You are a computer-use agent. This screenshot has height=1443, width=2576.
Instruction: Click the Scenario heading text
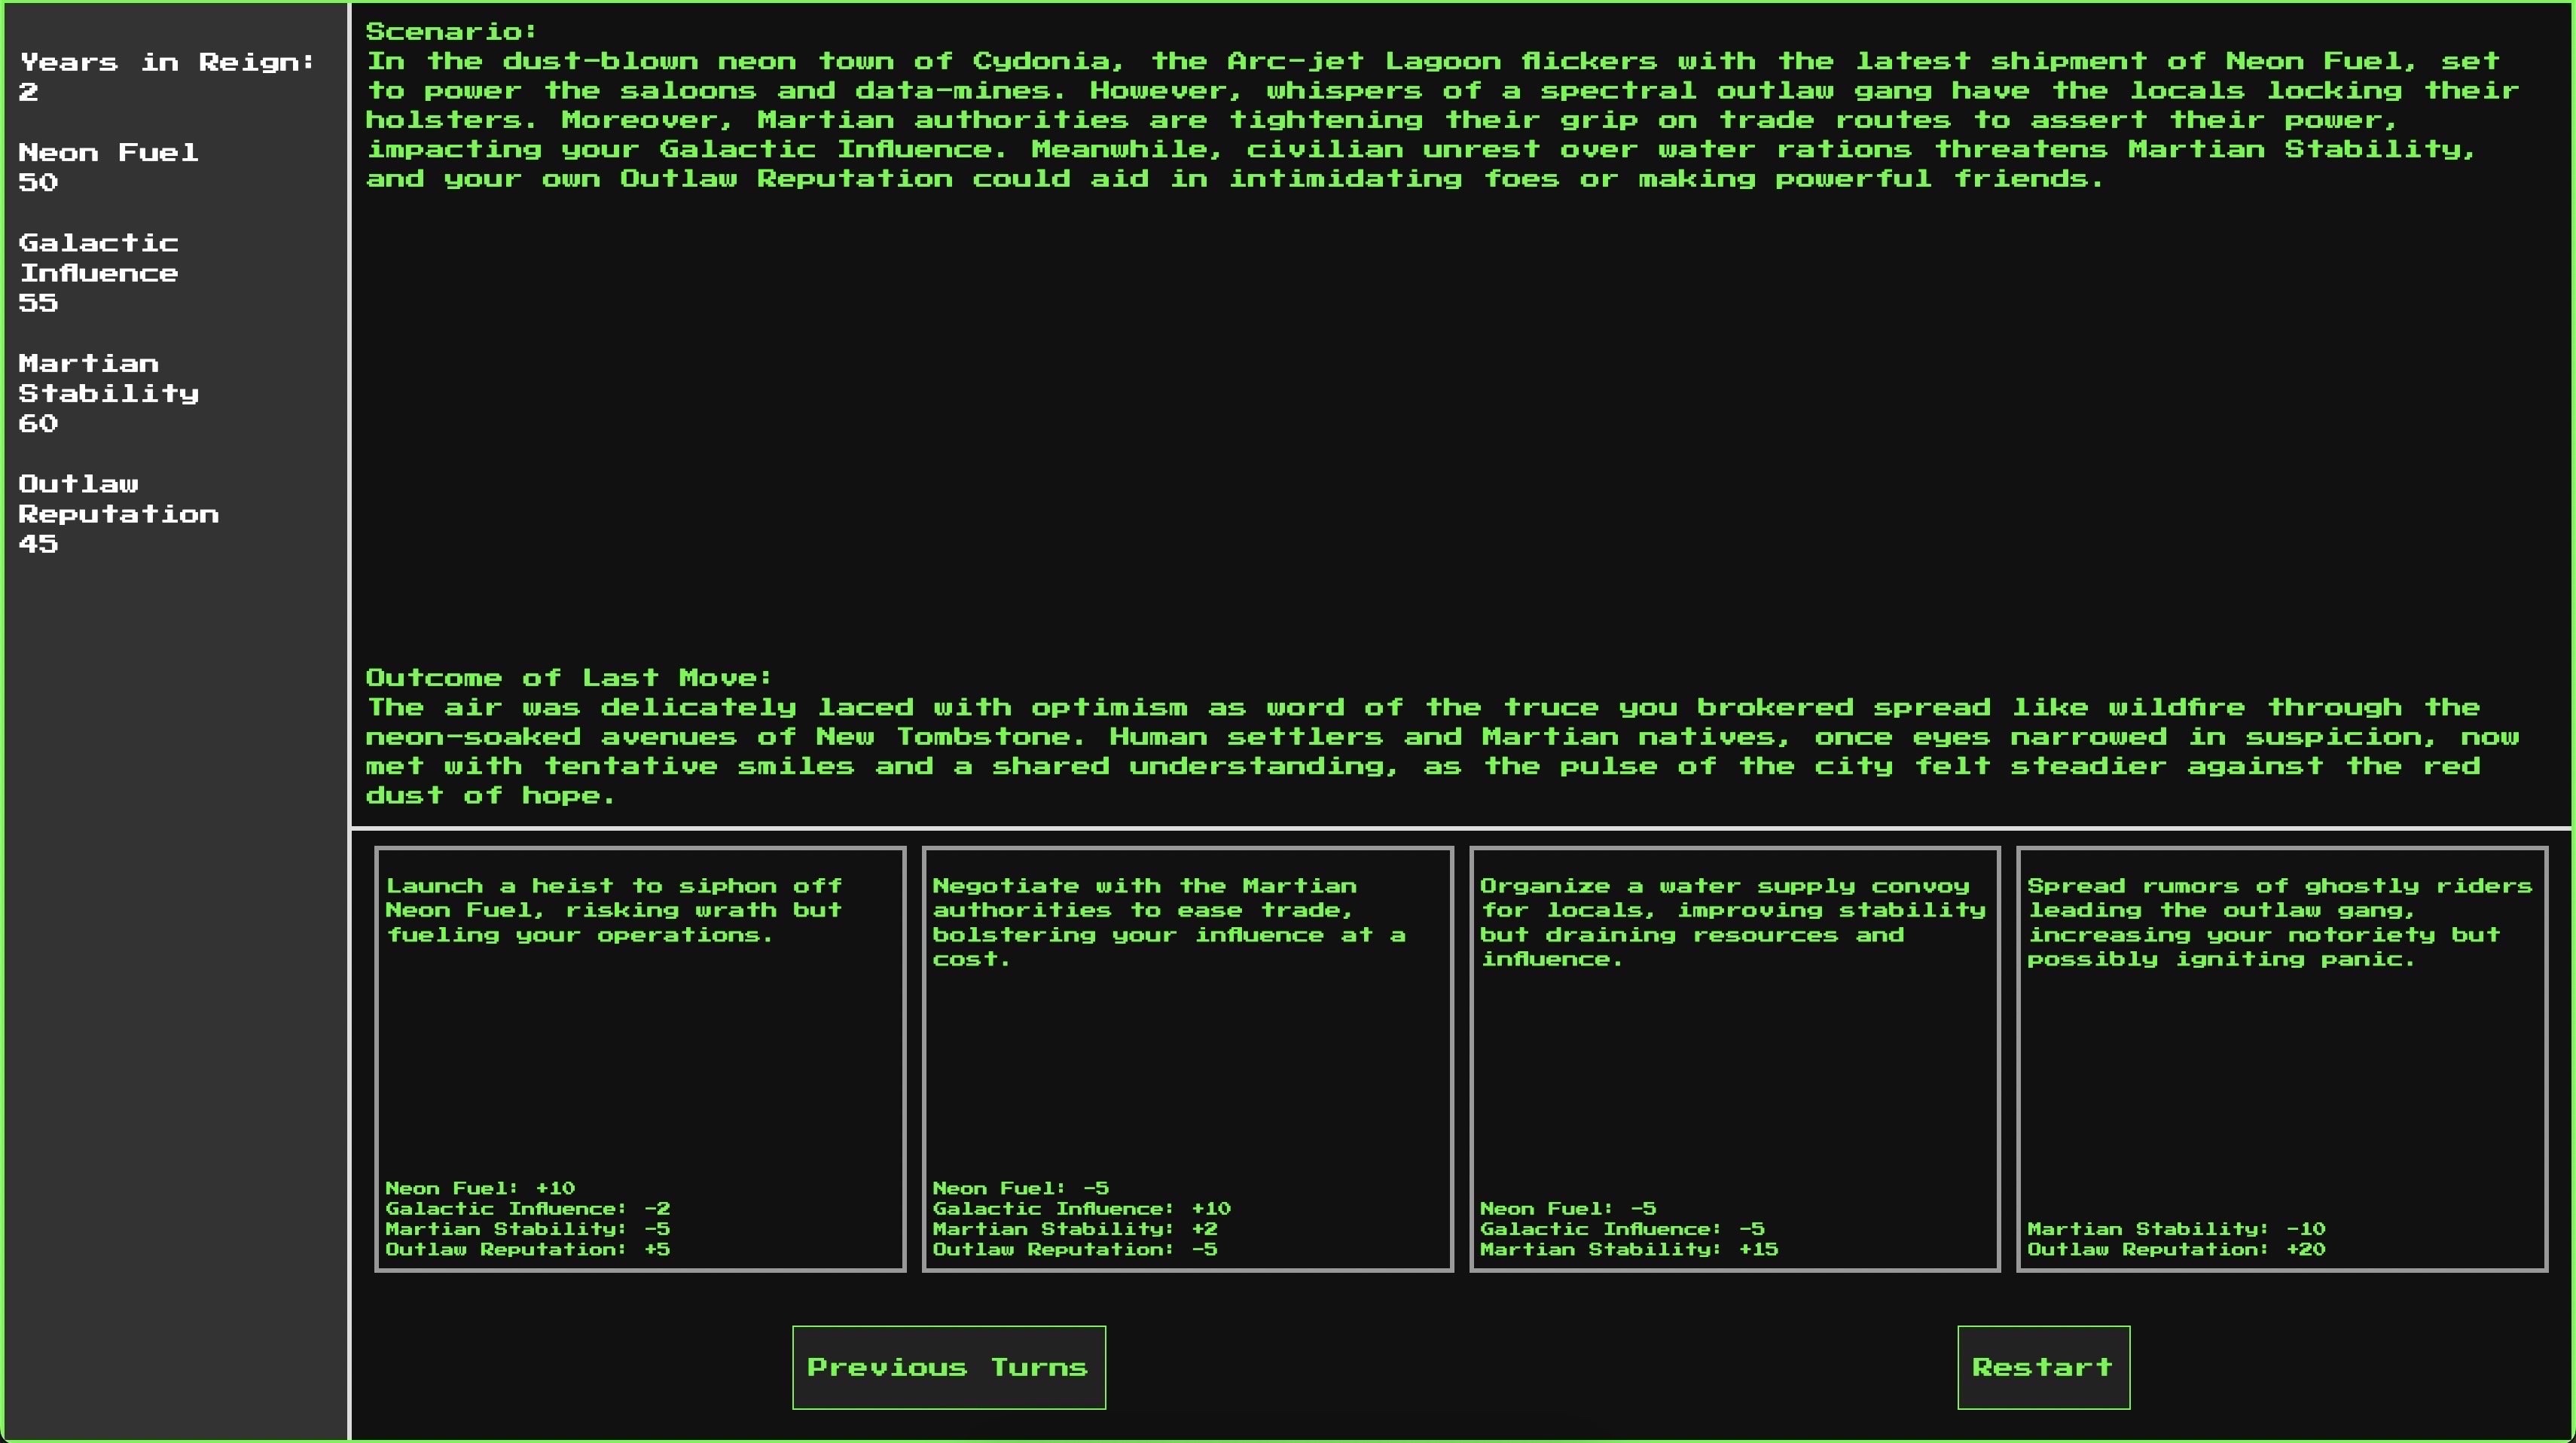(x=451, y=31)
